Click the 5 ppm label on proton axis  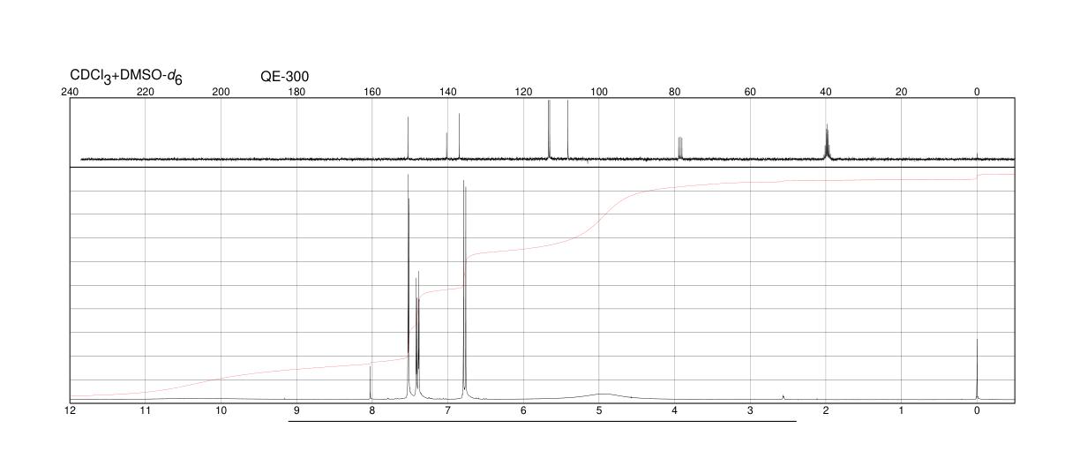(599, 410)
